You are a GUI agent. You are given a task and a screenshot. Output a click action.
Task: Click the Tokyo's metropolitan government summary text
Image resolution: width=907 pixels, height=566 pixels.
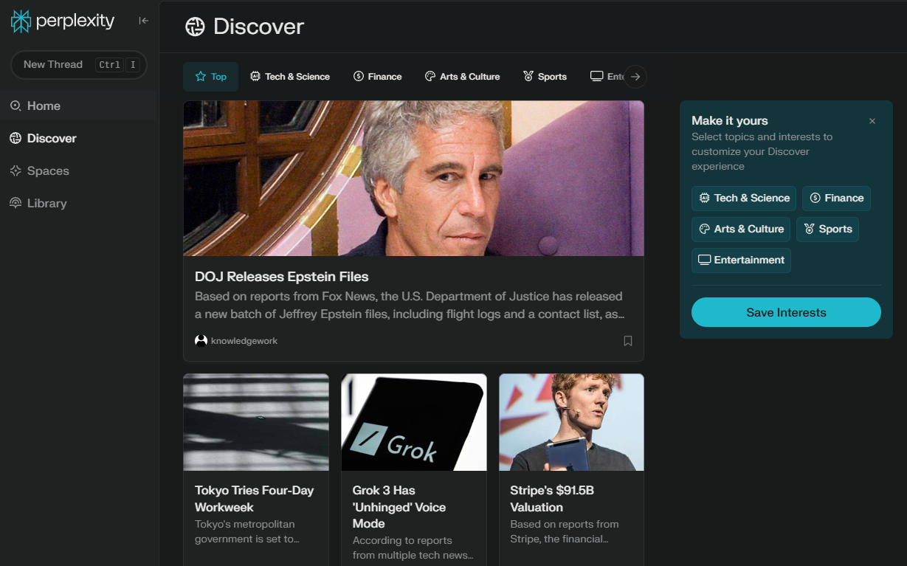pyautogui.click(x=247, y=532)
